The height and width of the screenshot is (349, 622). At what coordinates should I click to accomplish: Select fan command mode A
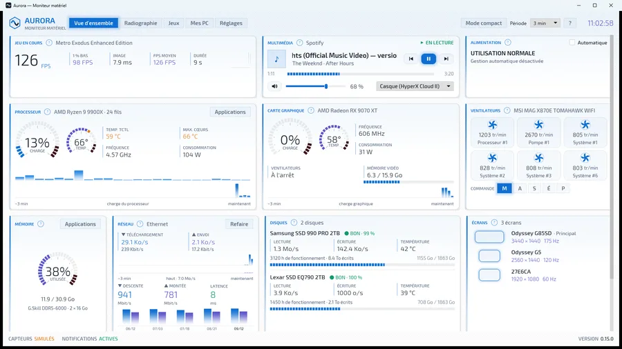click(520, 188)
